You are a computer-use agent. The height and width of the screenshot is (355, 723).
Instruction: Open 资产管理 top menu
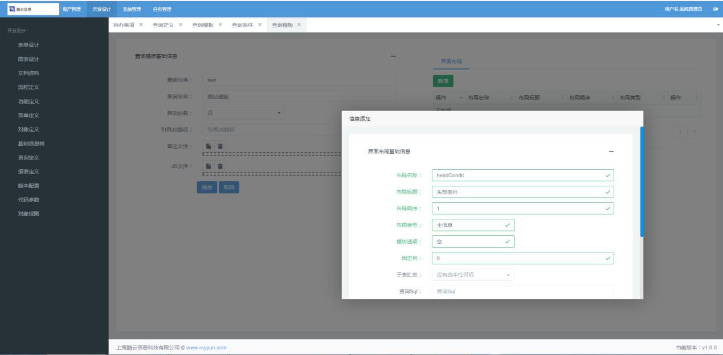point(71,9)
